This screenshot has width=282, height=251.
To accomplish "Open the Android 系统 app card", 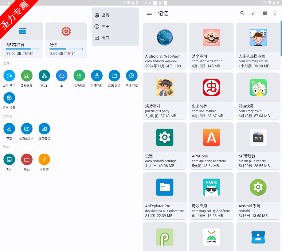I will click(258, 196).
